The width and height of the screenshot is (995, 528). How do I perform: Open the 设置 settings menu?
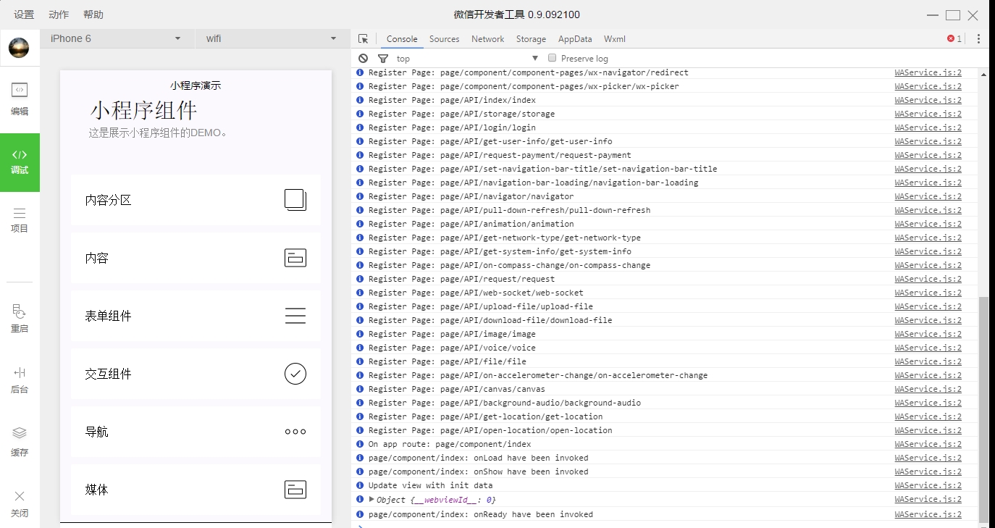pos(24,14)
